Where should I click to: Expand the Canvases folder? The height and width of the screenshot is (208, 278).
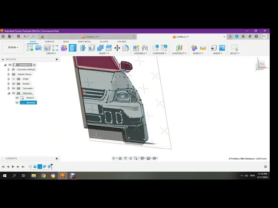click(9, 88)
